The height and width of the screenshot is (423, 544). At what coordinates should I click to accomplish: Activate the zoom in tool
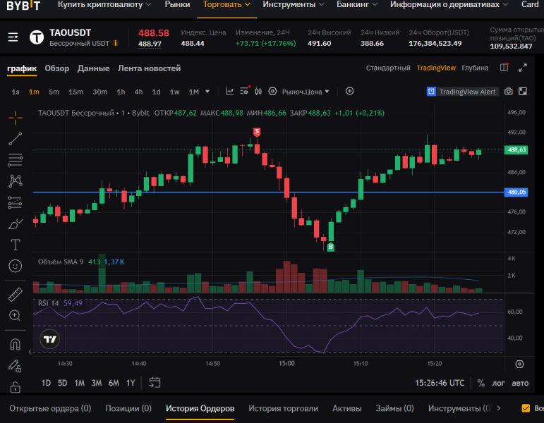15,316
